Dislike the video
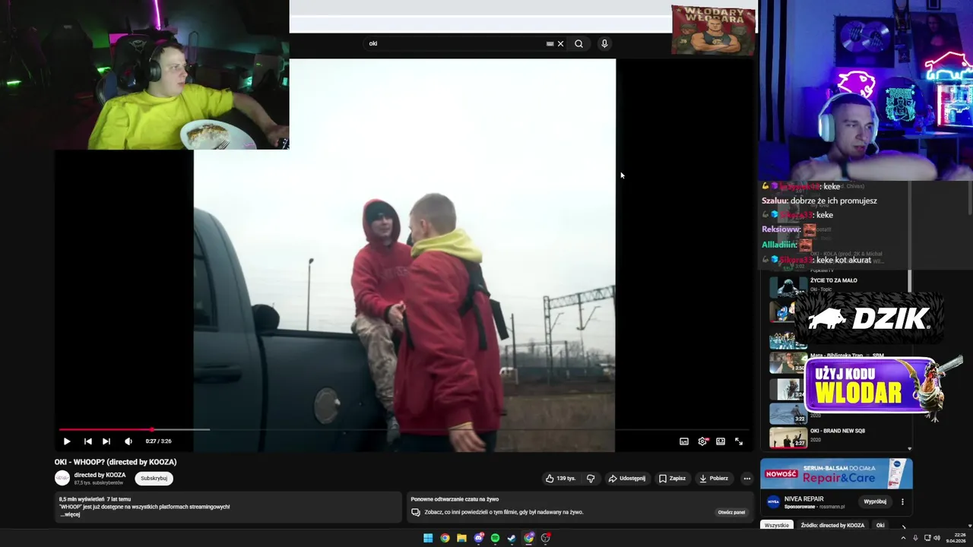Image resolution: width=973 pixels, height=547 pixels. click(x=591, y=479)
